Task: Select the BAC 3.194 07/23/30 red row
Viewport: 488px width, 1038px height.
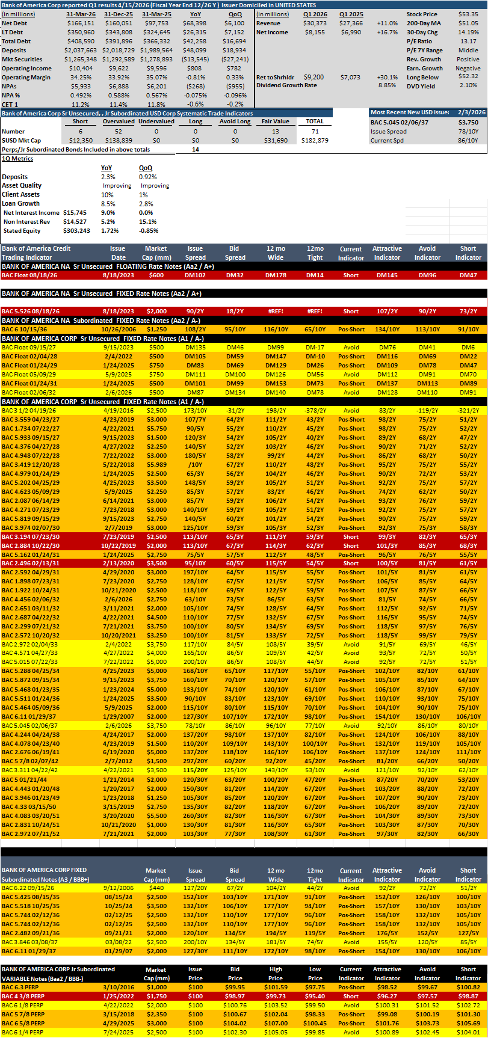Action: click(244, 536)
